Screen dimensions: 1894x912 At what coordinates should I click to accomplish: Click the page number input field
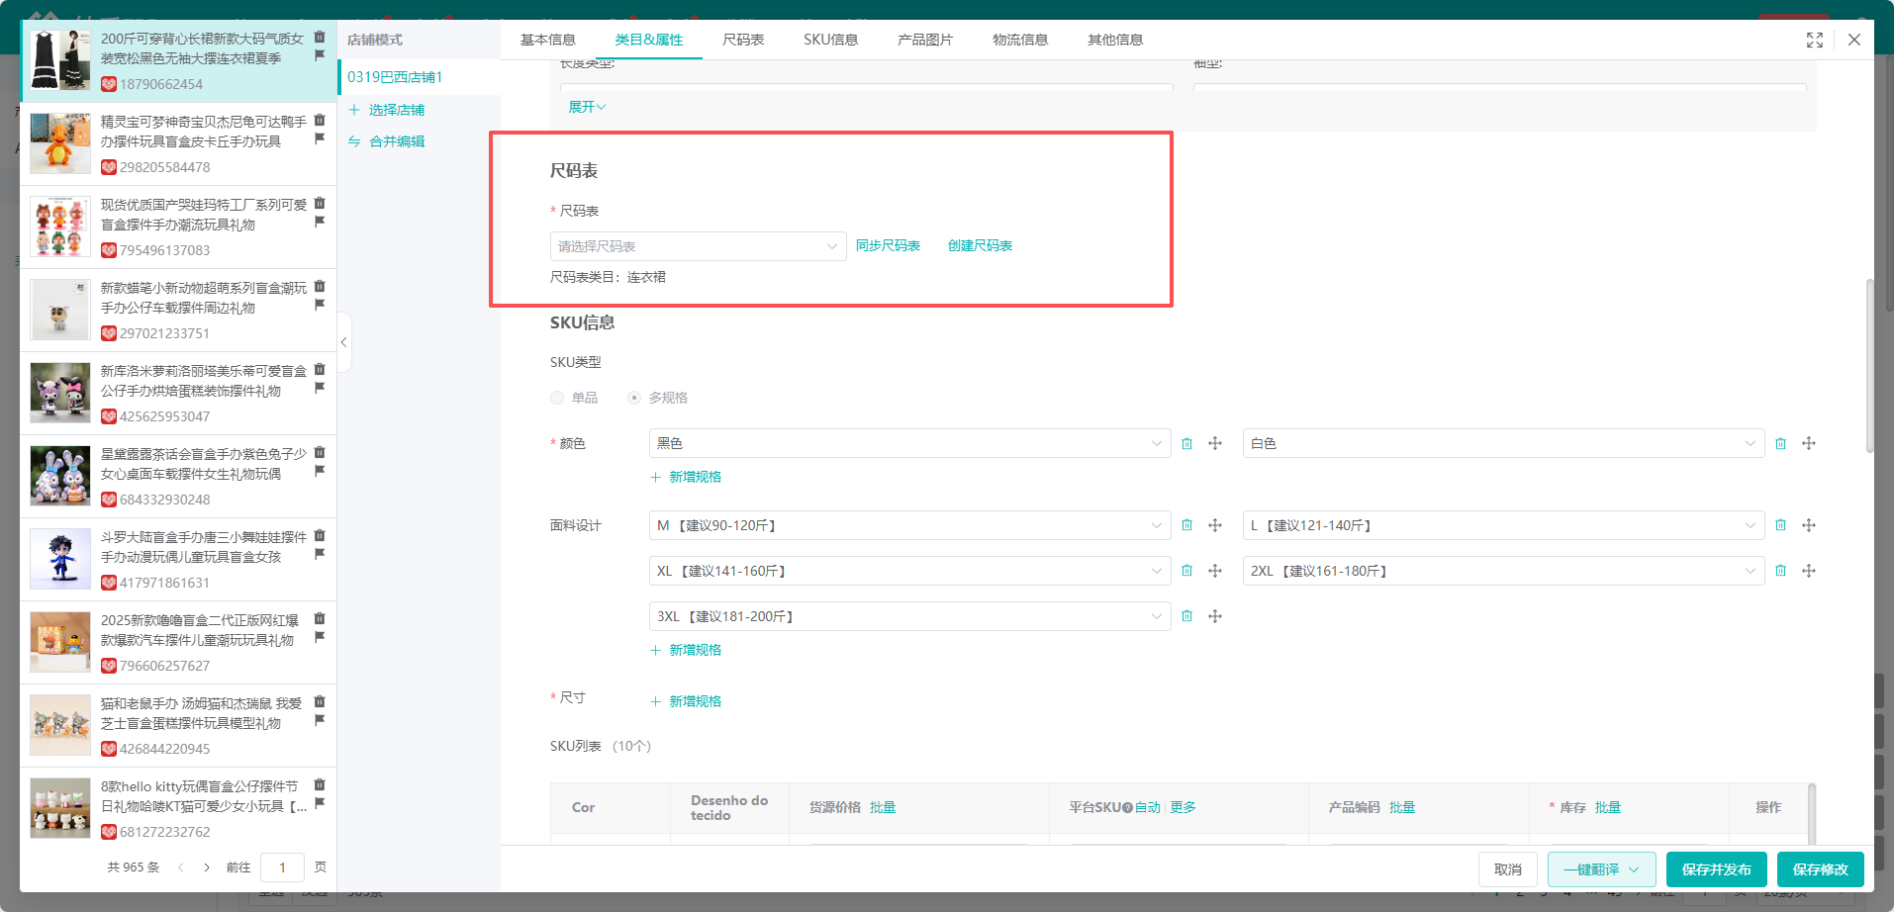(282, 867)
